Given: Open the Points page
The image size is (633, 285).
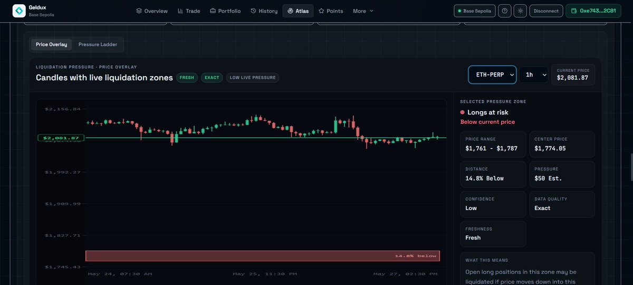Looking at the screenshot, I should pos(331,11).
